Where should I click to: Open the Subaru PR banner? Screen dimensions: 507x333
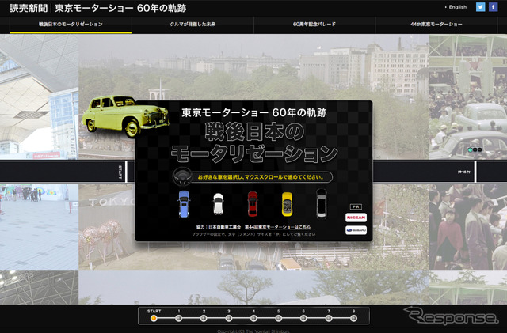tap(356, 230)
